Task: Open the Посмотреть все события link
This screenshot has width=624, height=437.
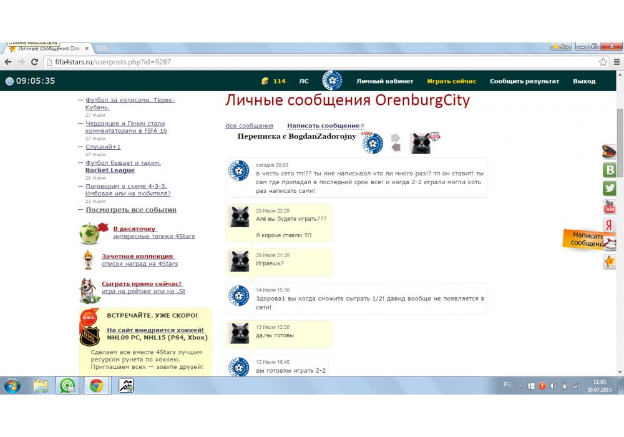Action: tap(131, 210)
